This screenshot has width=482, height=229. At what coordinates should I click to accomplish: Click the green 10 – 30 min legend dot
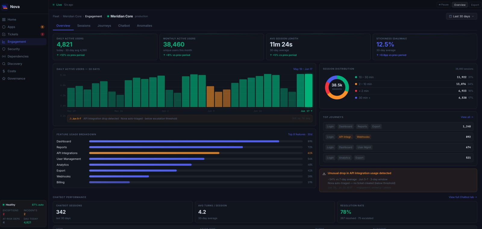click(x=356, y=77)
